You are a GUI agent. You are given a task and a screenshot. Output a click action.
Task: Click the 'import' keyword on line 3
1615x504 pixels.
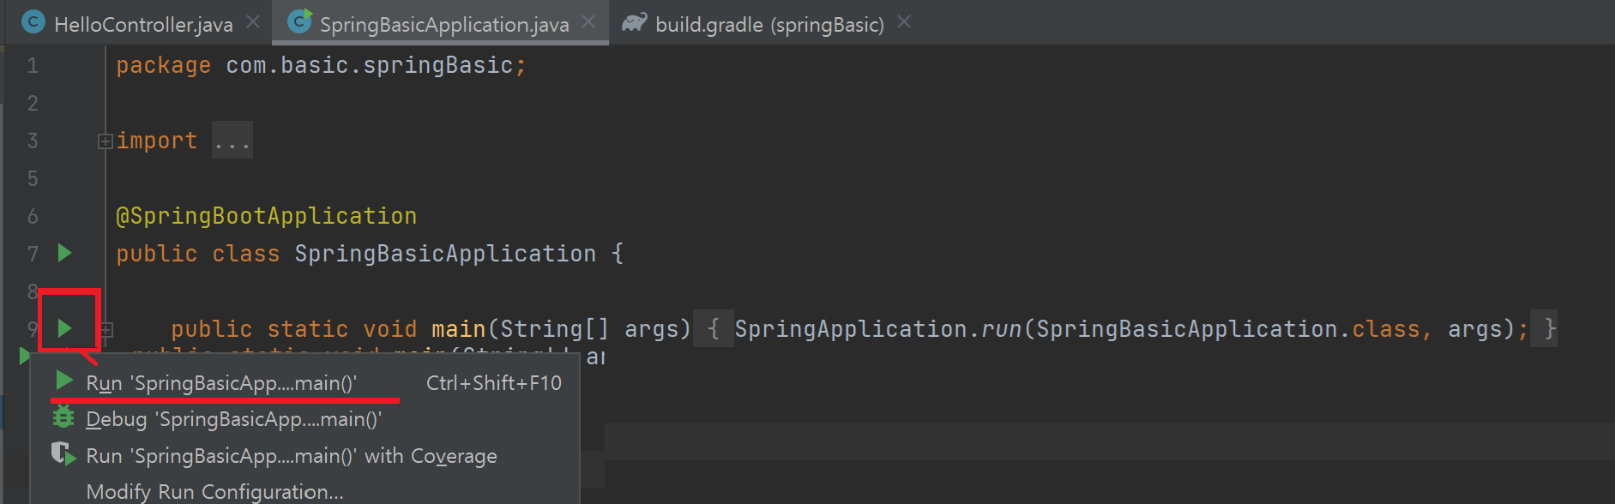tap(157, 141)
